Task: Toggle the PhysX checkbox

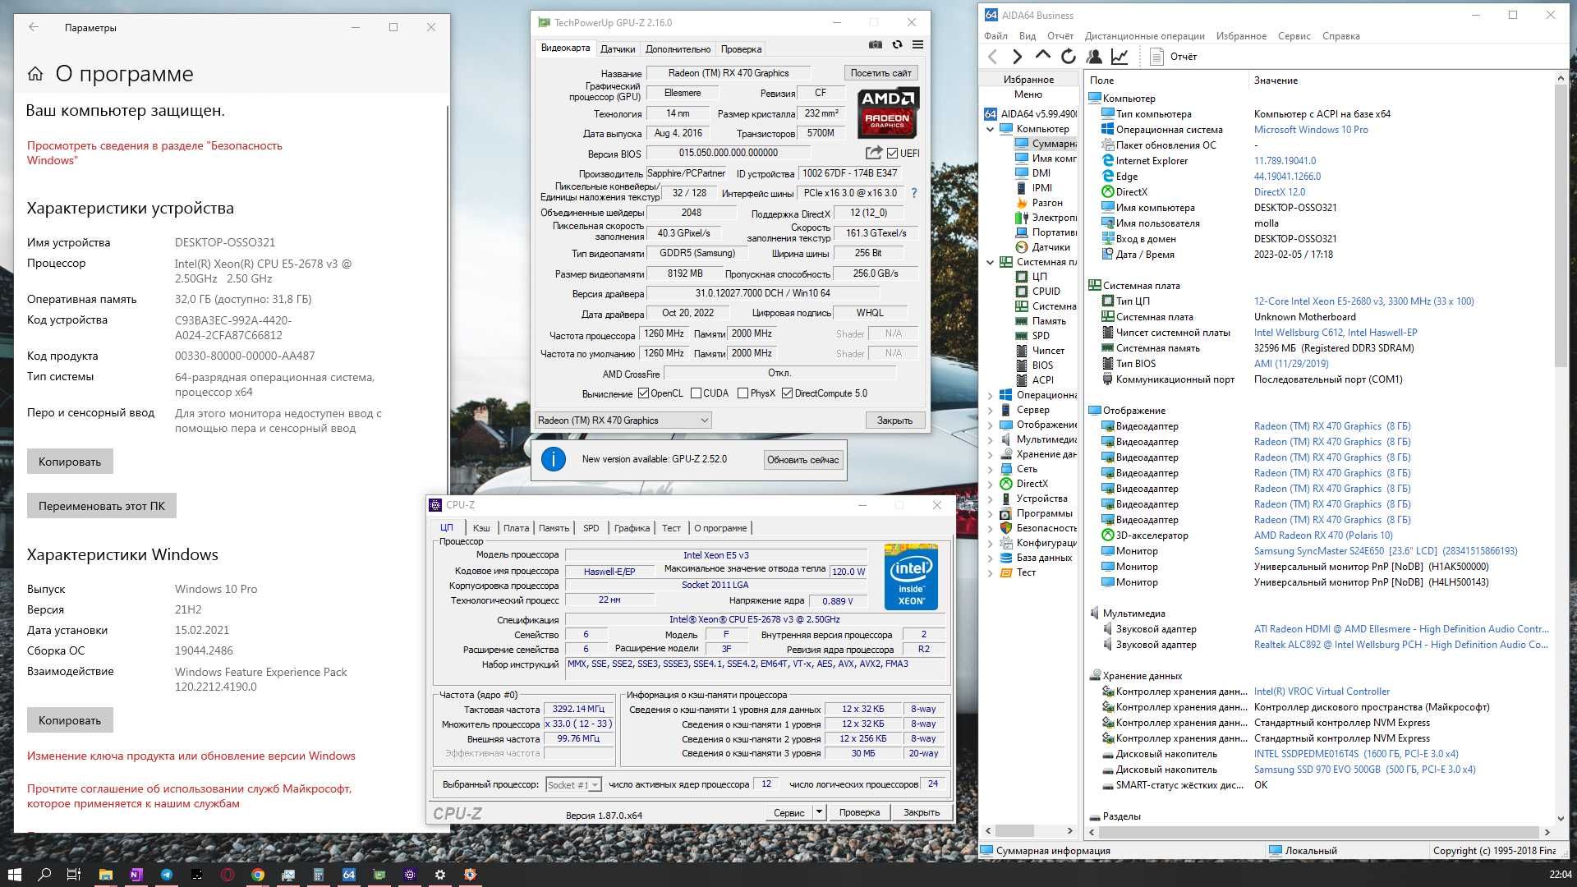Action: pyautogui.click(x=743, y=393)
